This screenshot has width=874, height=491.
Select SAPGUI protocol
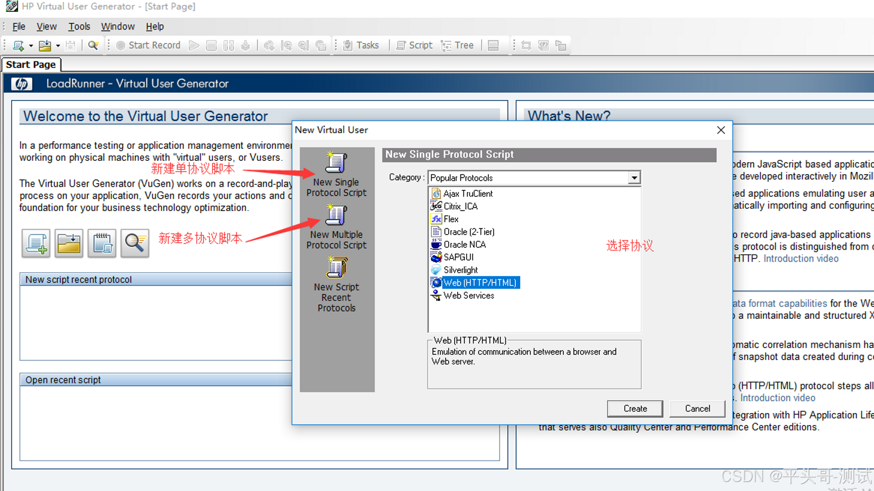point(452,257)
